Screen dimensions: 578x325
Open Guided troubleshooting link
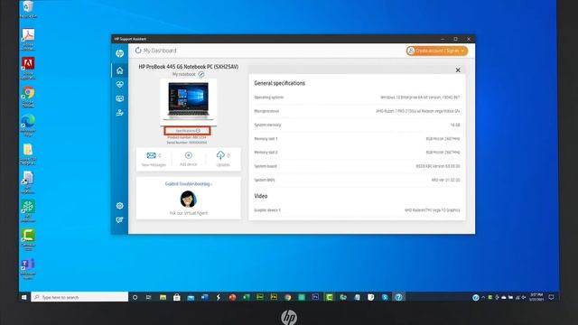189,184
